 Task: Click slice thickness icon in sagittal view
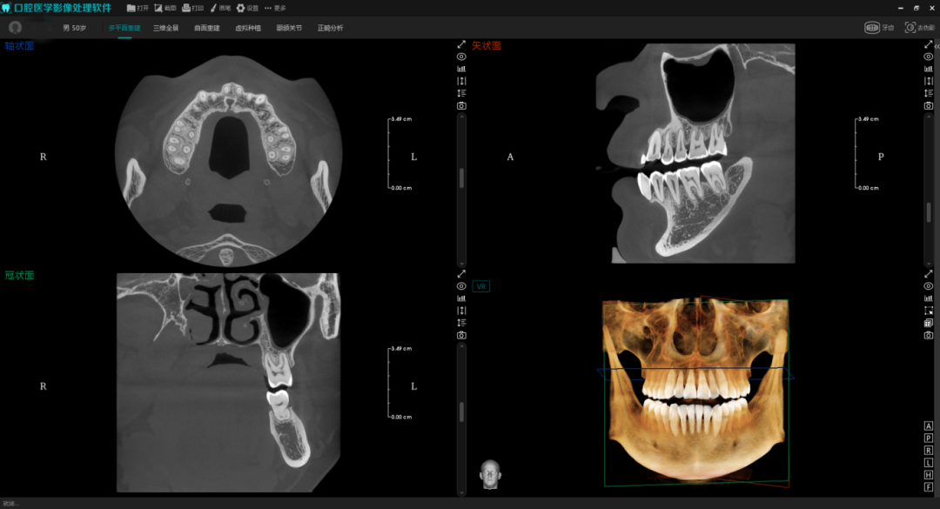[928, 81]
